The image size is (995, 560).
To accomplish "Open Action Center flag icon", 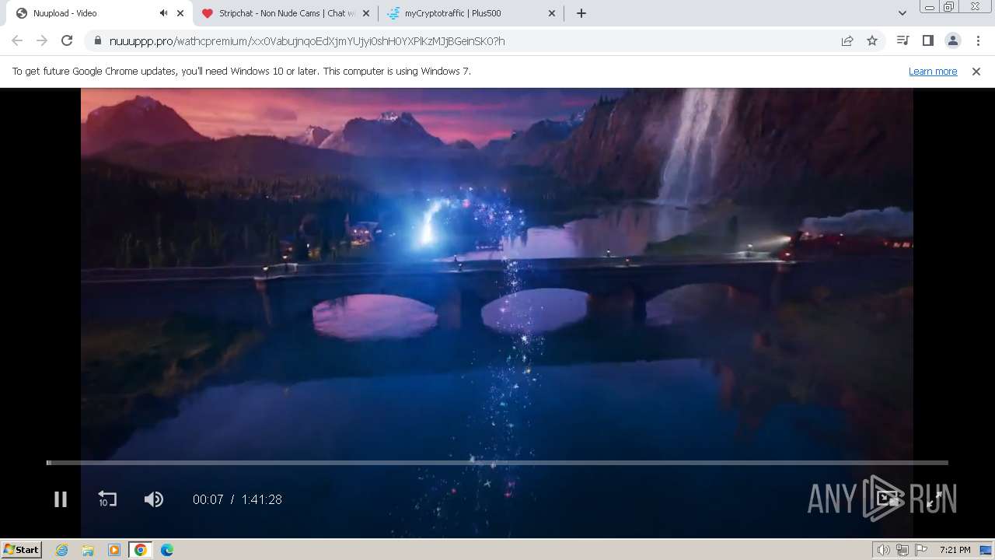I will point(920,550).
